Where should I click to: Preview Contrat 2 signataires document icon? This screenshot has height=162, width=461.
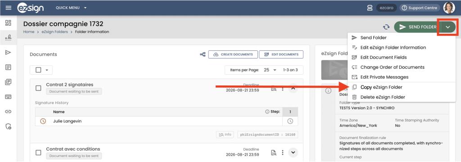274,88
